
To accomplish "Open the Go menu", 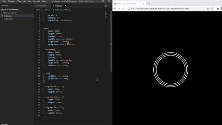I will point(25,1).
